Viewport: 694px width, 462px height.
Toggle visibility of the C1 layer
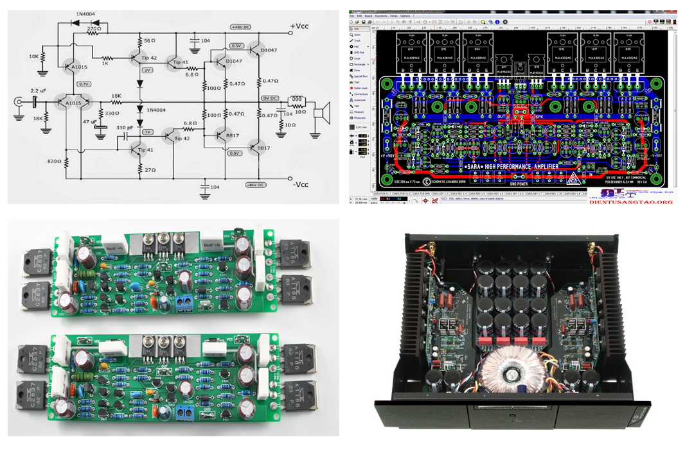click(x=382, y=200)
